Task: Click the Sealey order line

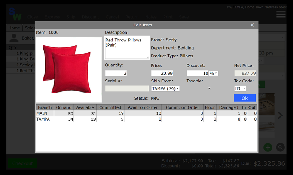Action: click(21, 65)
